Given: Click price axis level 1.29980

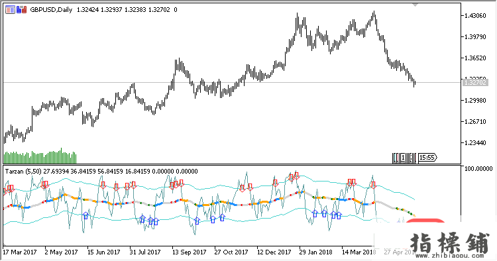Looking at the screenshot, I should tap(475, 101).
